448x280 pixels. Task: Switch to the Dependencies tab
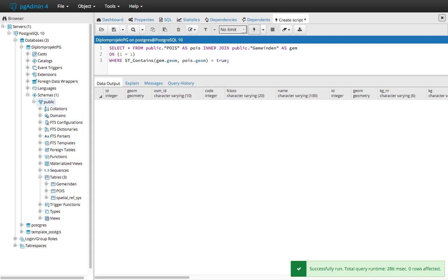pos(221,20)
